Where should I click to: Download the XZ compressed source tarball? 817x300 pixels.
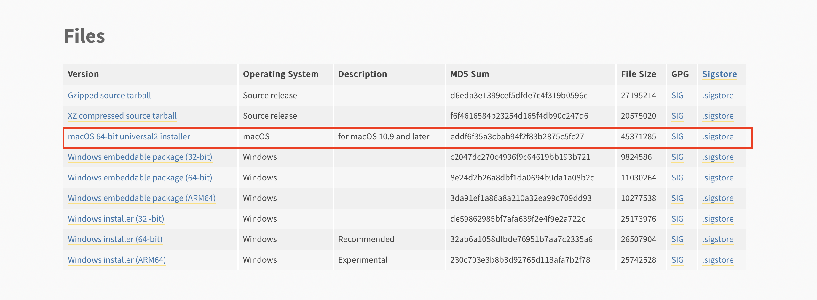[122, 116]
